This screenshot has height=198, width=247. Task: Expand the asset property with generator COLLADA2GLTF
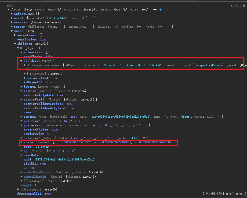pyautogui.click(x=12, y=18)
